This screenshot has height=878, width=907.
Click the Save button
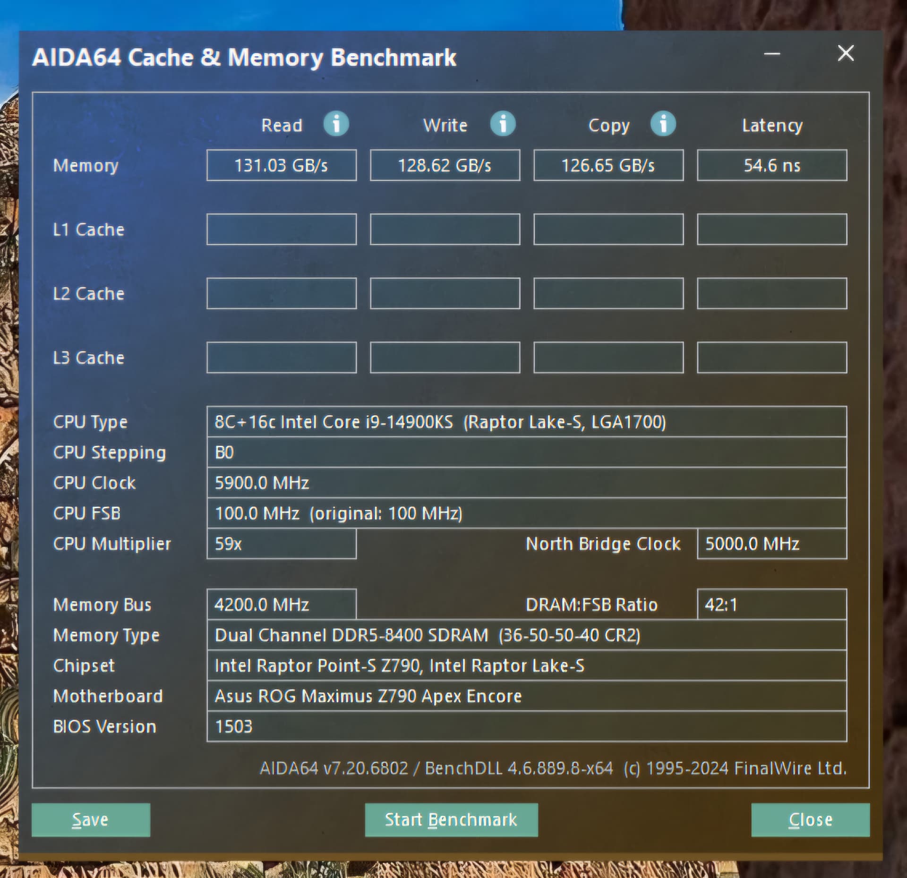[91, 819]
